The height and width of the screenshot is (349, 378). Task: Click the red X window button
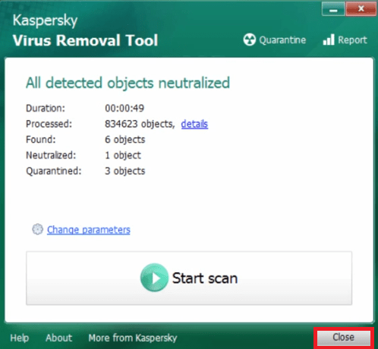click(x=361, y=9)
